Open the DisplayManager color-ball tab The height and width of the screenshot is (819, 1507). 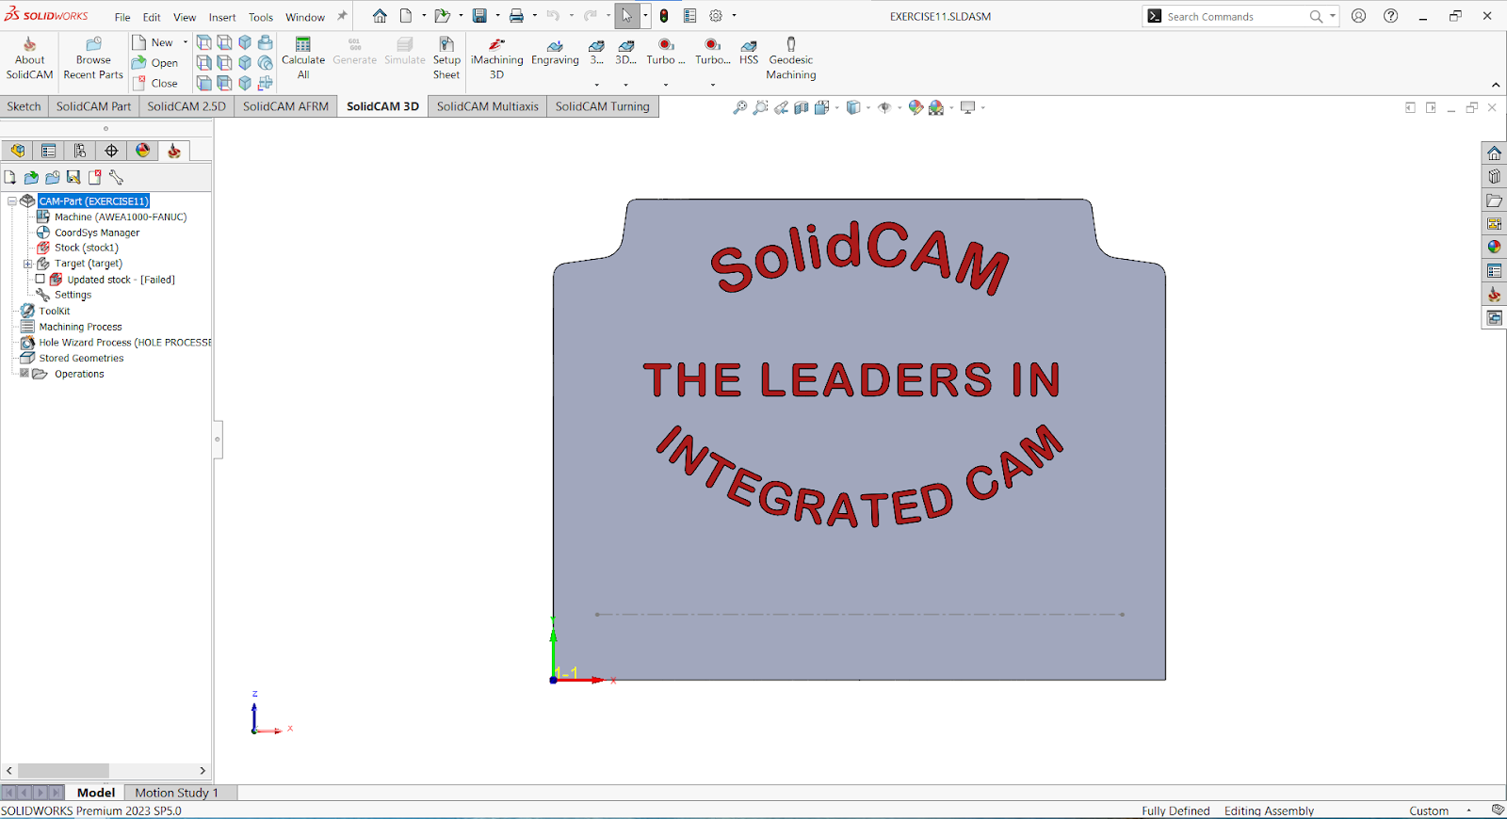point(142,151)
